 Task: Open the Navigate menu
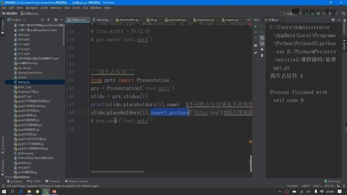pyautogui.click(x=31, y=8)
